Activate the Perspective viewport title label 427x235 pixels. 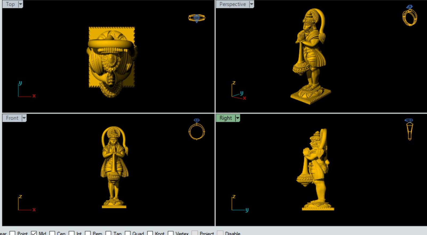[x=232, y=4]
